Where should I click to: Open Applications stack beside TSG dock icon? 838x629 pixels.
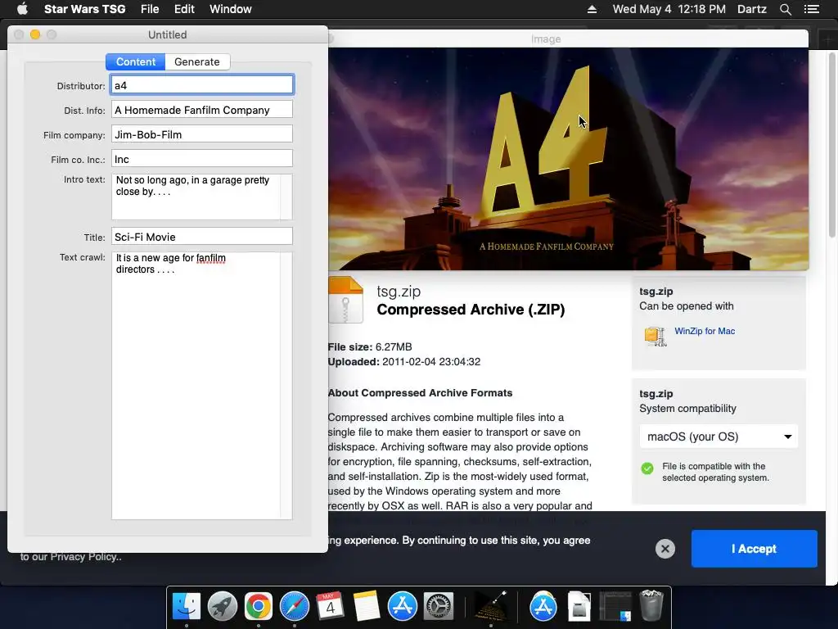tap(543, 607)
